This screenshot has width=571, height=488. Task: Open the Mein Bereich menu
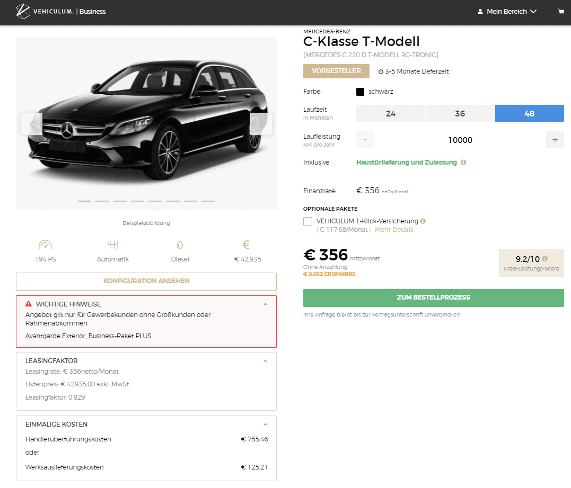coord(507,12)
